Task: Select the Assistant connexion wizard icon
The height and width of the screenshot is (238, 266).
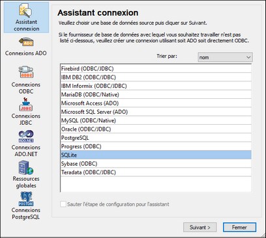Action: (26, 11)
